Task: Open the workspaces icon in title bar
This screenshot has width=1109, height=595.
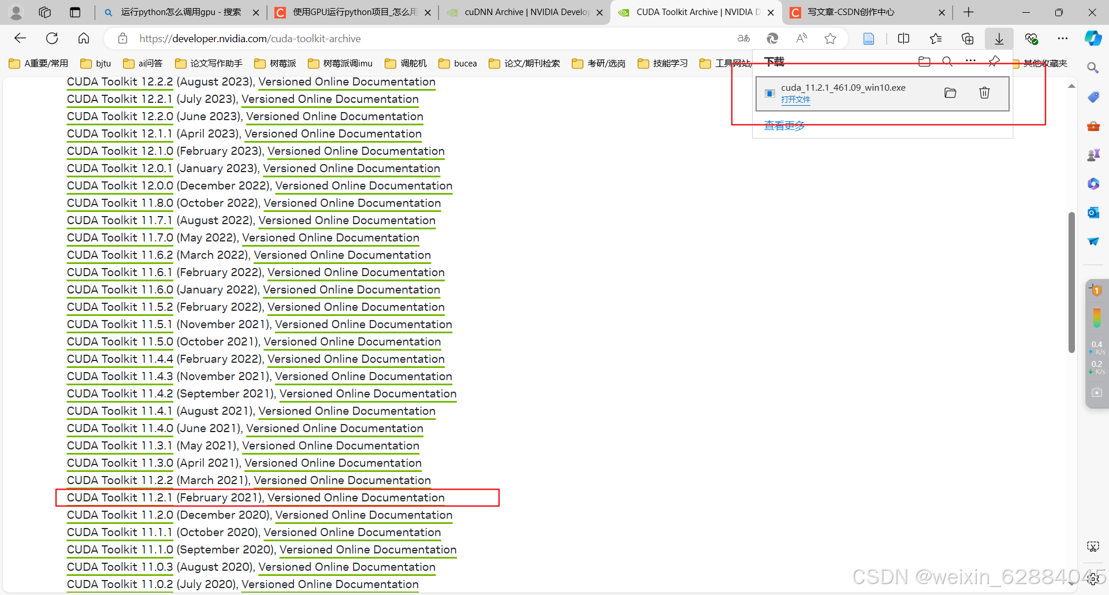Action: (45, 12)
